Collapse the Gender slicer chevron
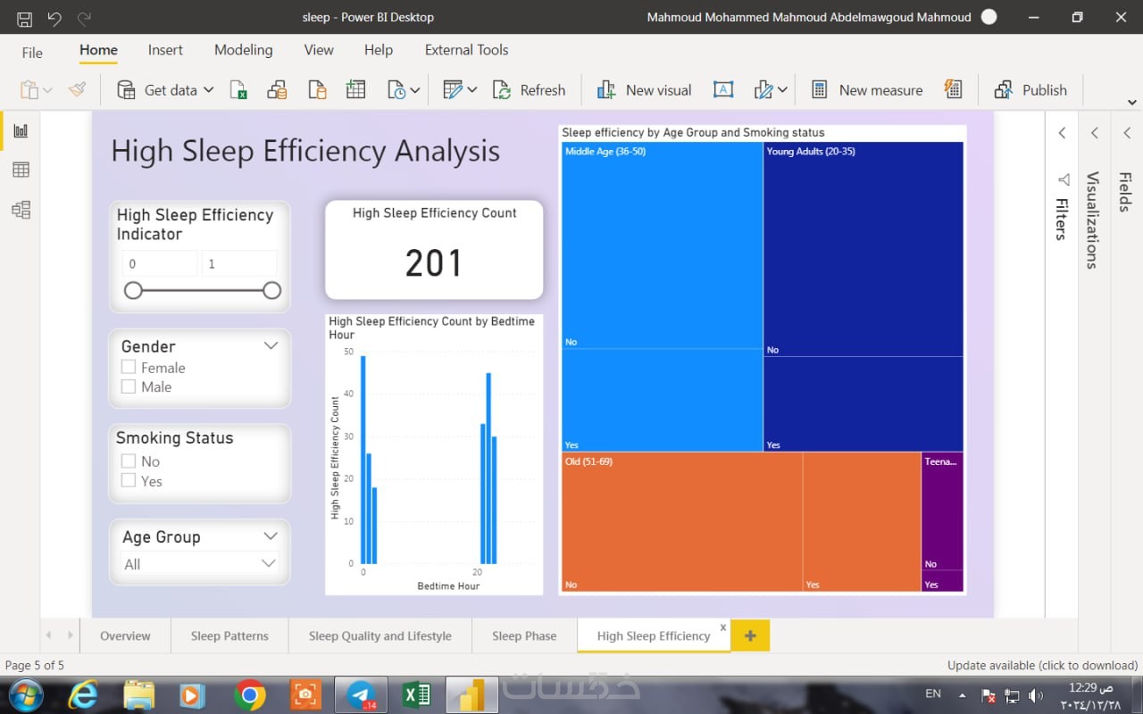 click(x=271, y=345)
